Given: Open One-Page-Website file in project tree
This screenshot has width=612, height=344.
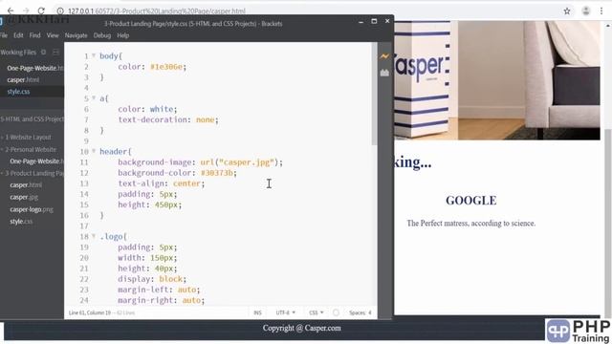Looking at the screenshot, I should (36, 161).
